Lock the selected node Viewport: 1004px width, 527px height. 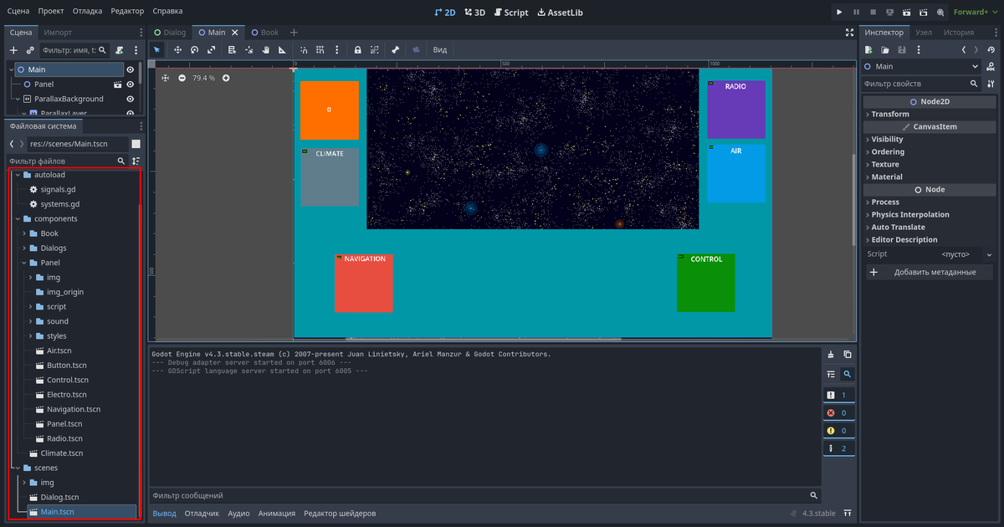pos(357,50)
